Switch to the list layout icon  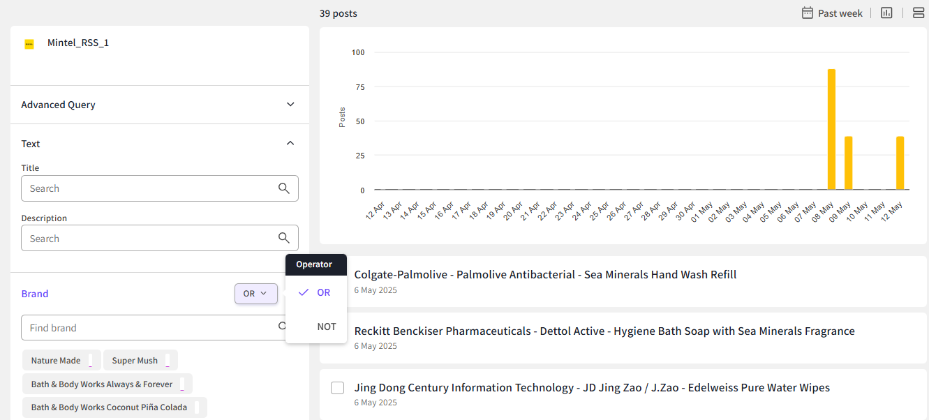(919, 13)
